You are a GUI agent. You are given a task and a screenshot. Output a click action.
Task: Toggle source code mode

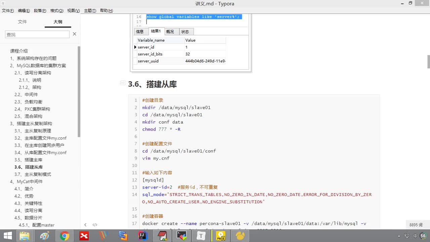pos(95,225)
